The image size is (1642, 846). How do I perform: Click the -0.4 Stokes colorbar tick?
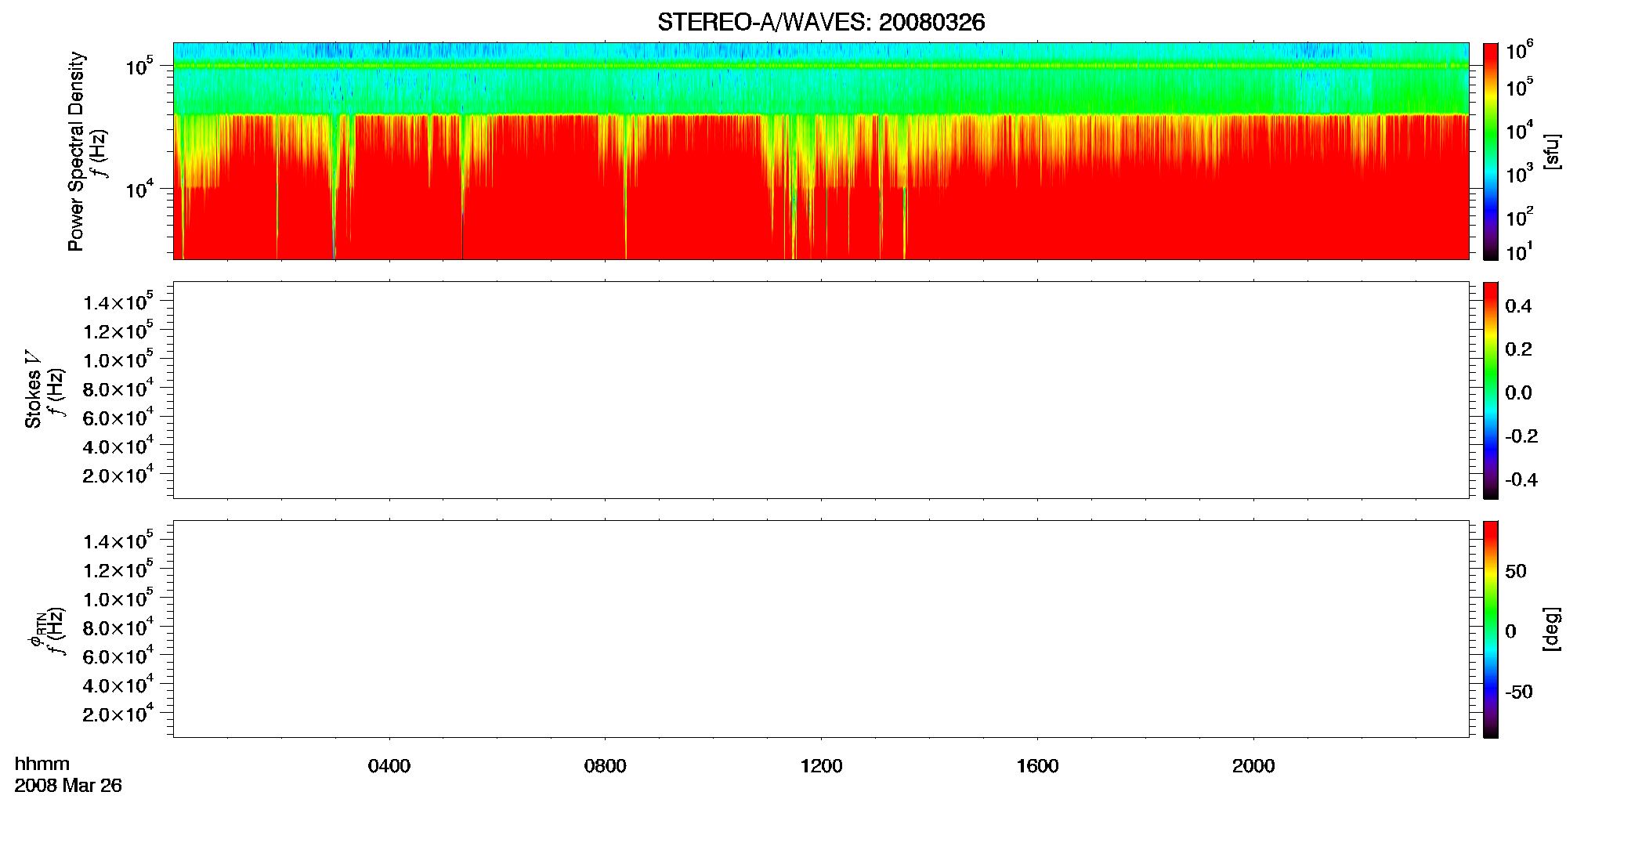click(1521, 479)
